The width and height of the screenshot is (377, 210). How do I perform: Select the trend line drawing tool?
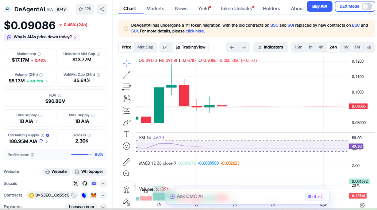(127, 75)
